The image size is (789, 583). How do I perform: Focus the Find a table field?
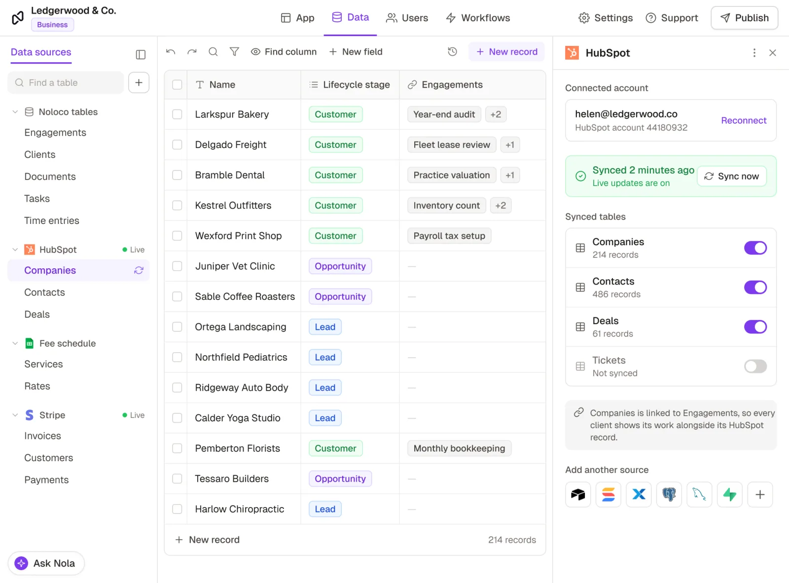[66, 82]
